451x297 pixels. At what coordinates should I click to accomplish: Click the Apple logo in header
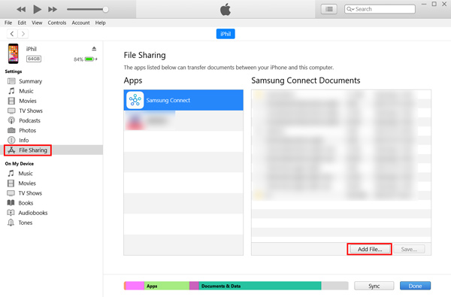[225, 9]
